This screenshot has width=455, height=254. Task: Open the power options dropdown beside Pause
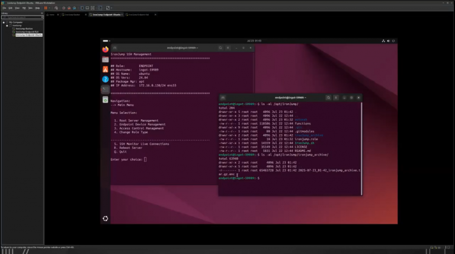click(49, 8)
